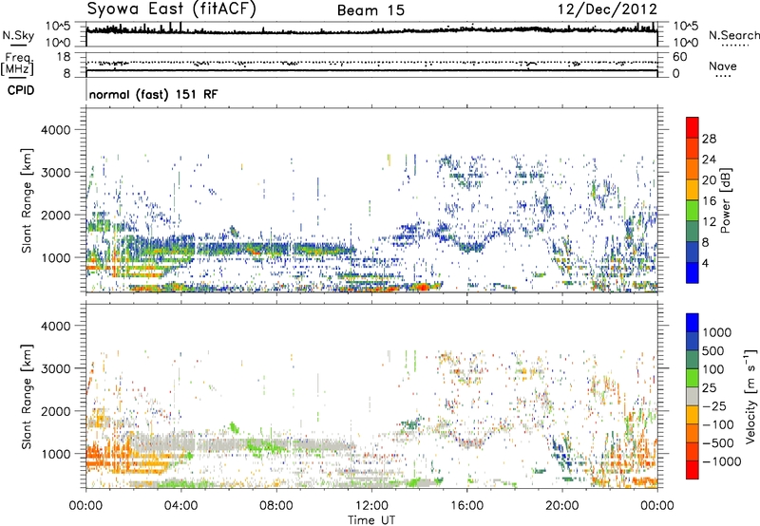Click the '28' value on Power colorbar
Viewport: 760px width, 526px height.
[709, 139]
